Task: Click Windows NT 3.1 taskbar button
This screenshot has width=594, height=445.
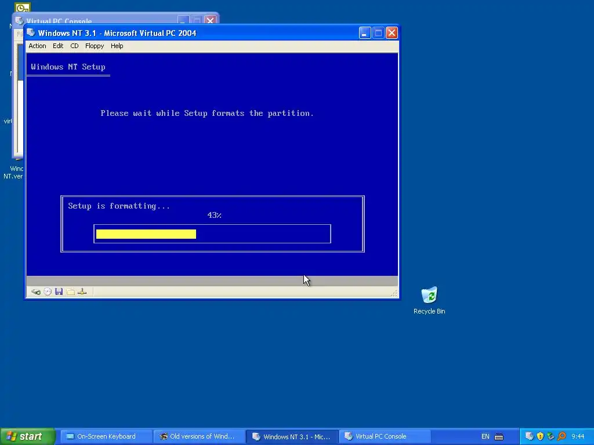Action: pyautogui.click(x=292, y=436)
